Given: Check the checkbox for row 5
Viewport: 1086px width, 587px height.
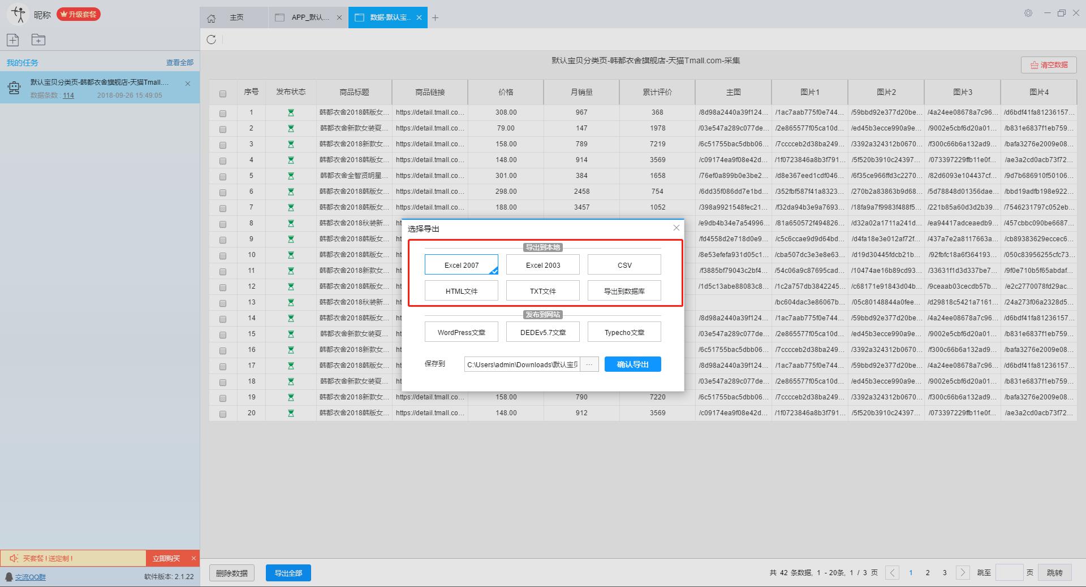Looking at the screenshot, I should (x=223, y=177).
